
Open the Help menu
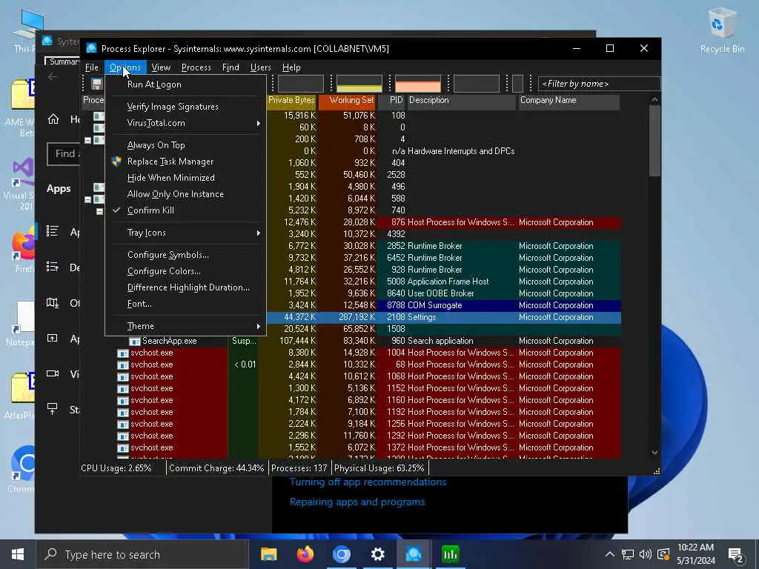click(291, 67)
